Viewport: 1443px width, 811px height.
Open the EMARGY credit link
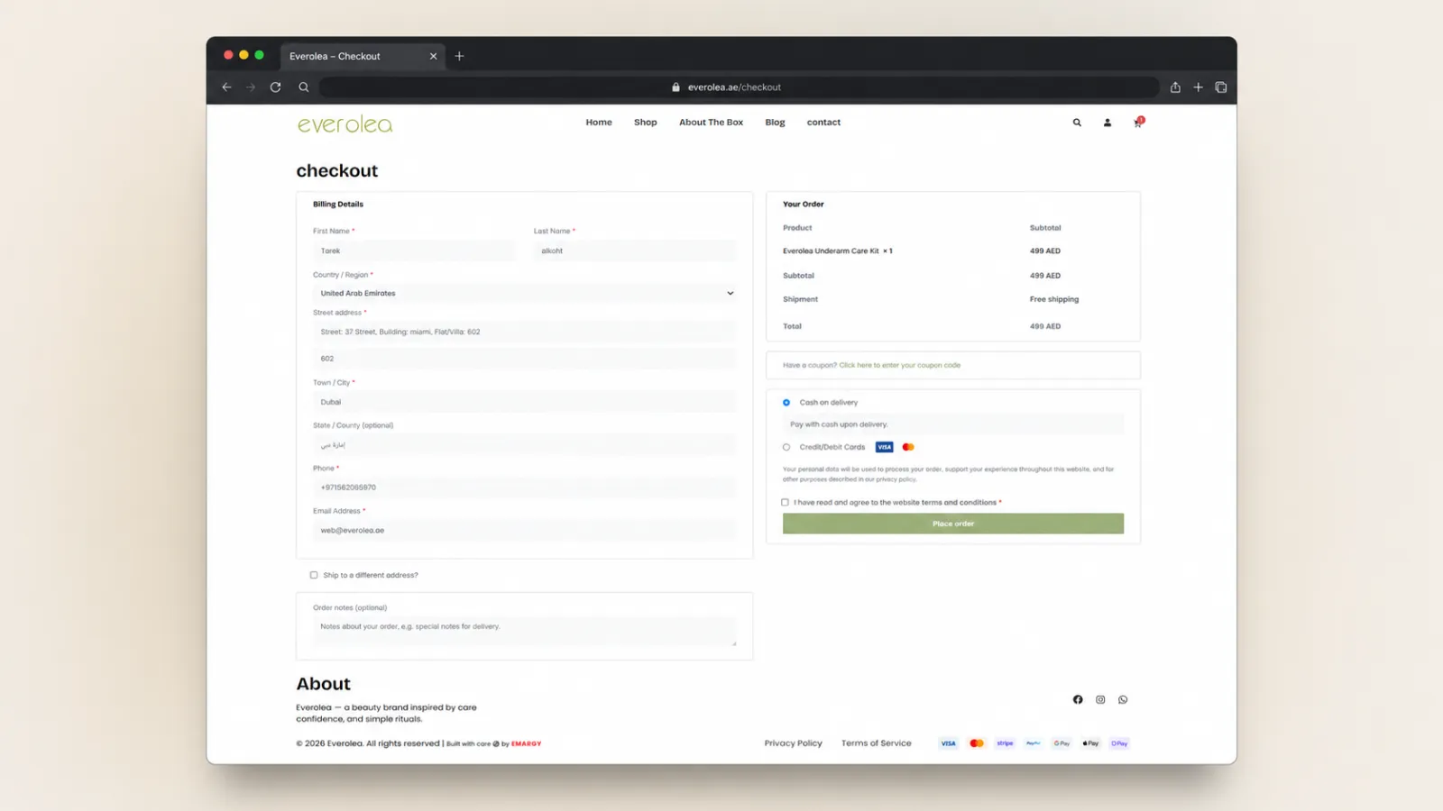pyautogui.click(x=527, y=743)
